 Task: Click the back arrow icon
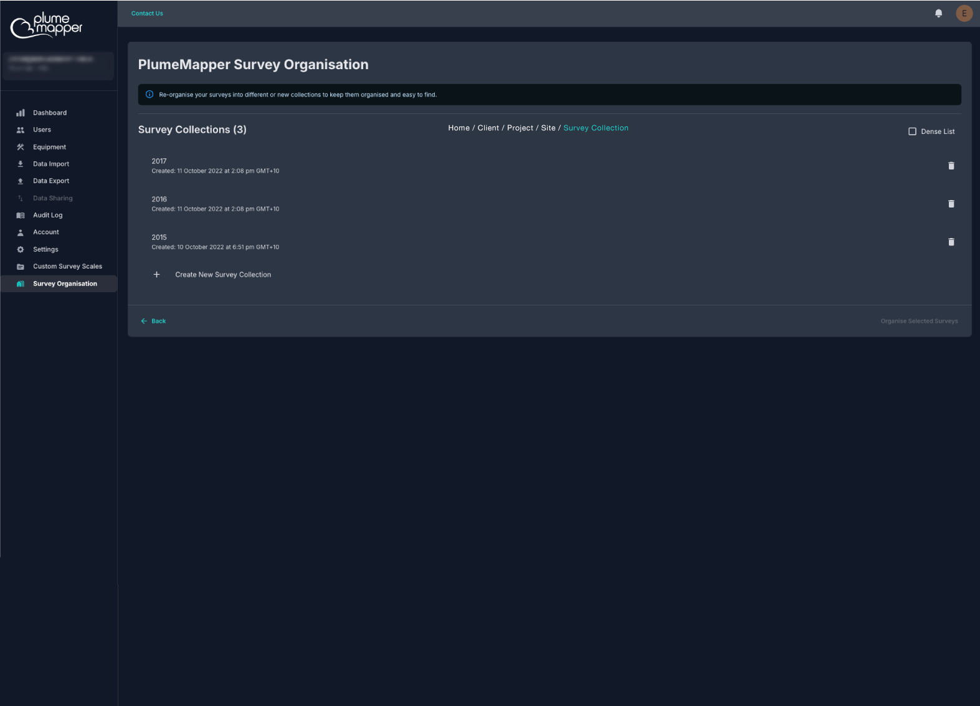point(144,321)
